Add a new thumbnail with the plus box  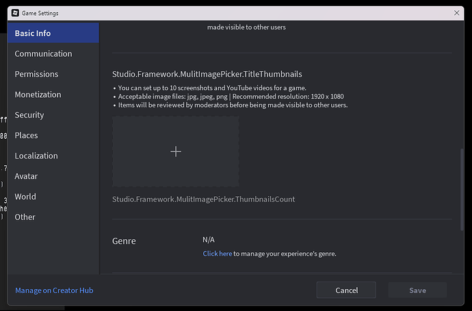pos(176,152)
